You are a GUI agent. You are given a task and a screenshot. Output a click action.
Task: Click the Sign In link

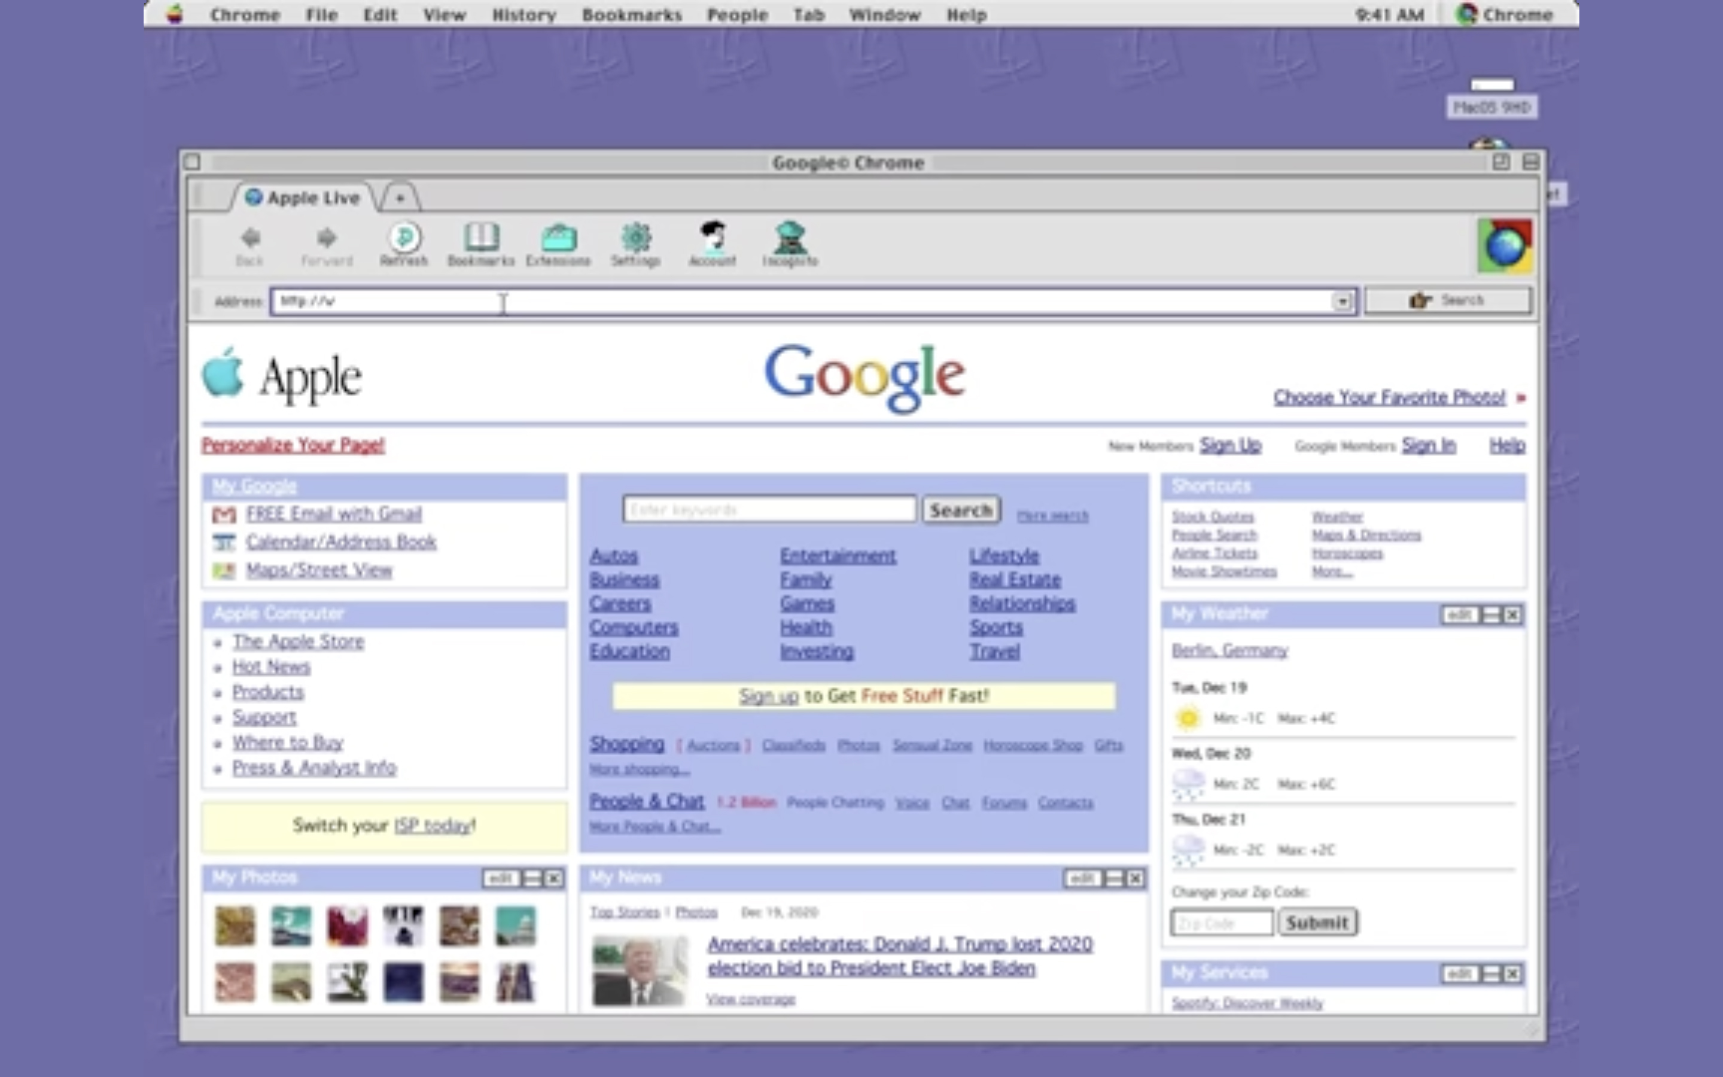[1429, 445]
